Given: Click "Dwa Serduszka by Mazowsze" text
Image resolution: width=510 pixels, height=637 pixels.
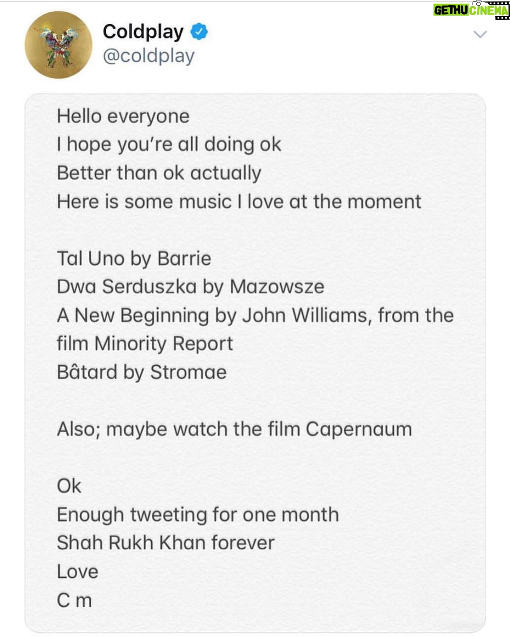Looking at the screenshot, I should click(x=190, y=287).
